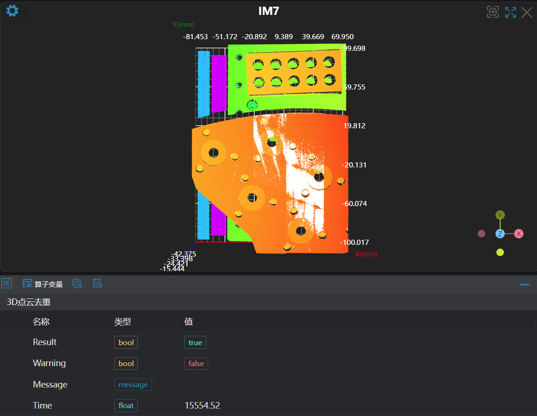Open the gear list settings icon

77,284
